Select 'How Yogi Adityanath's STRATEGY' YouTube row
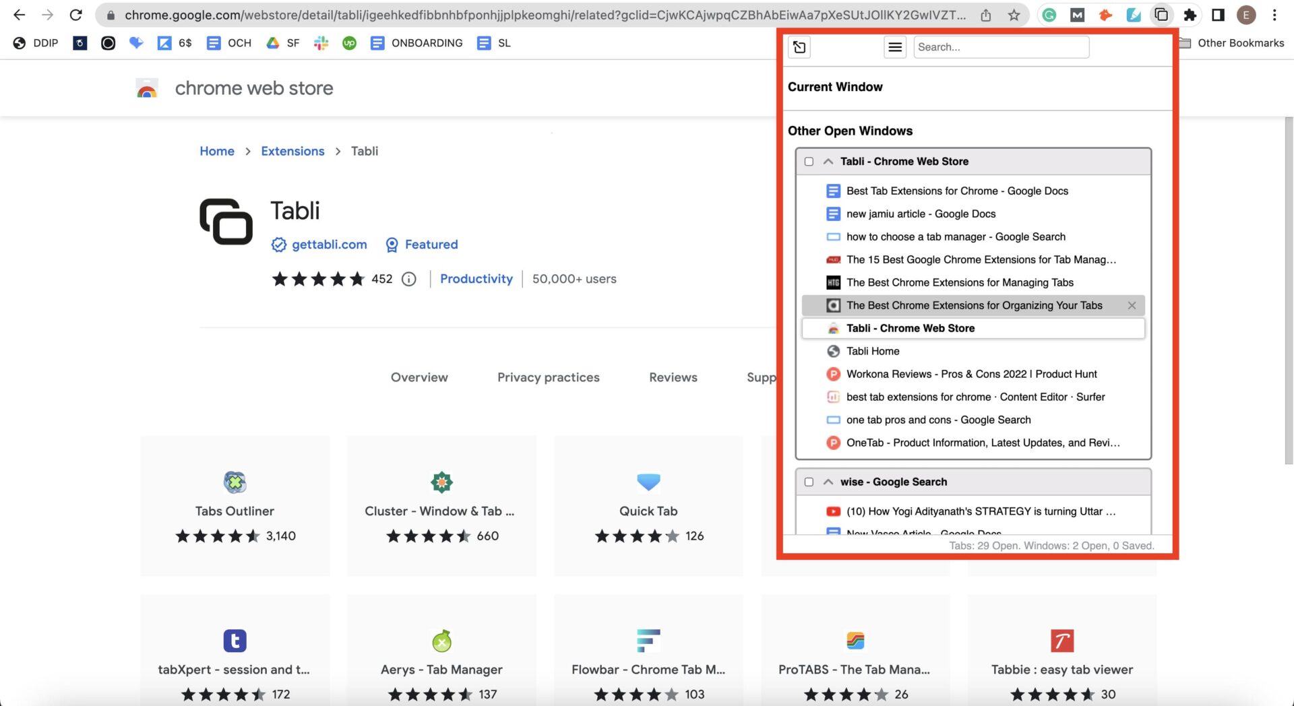 [973, 512]
